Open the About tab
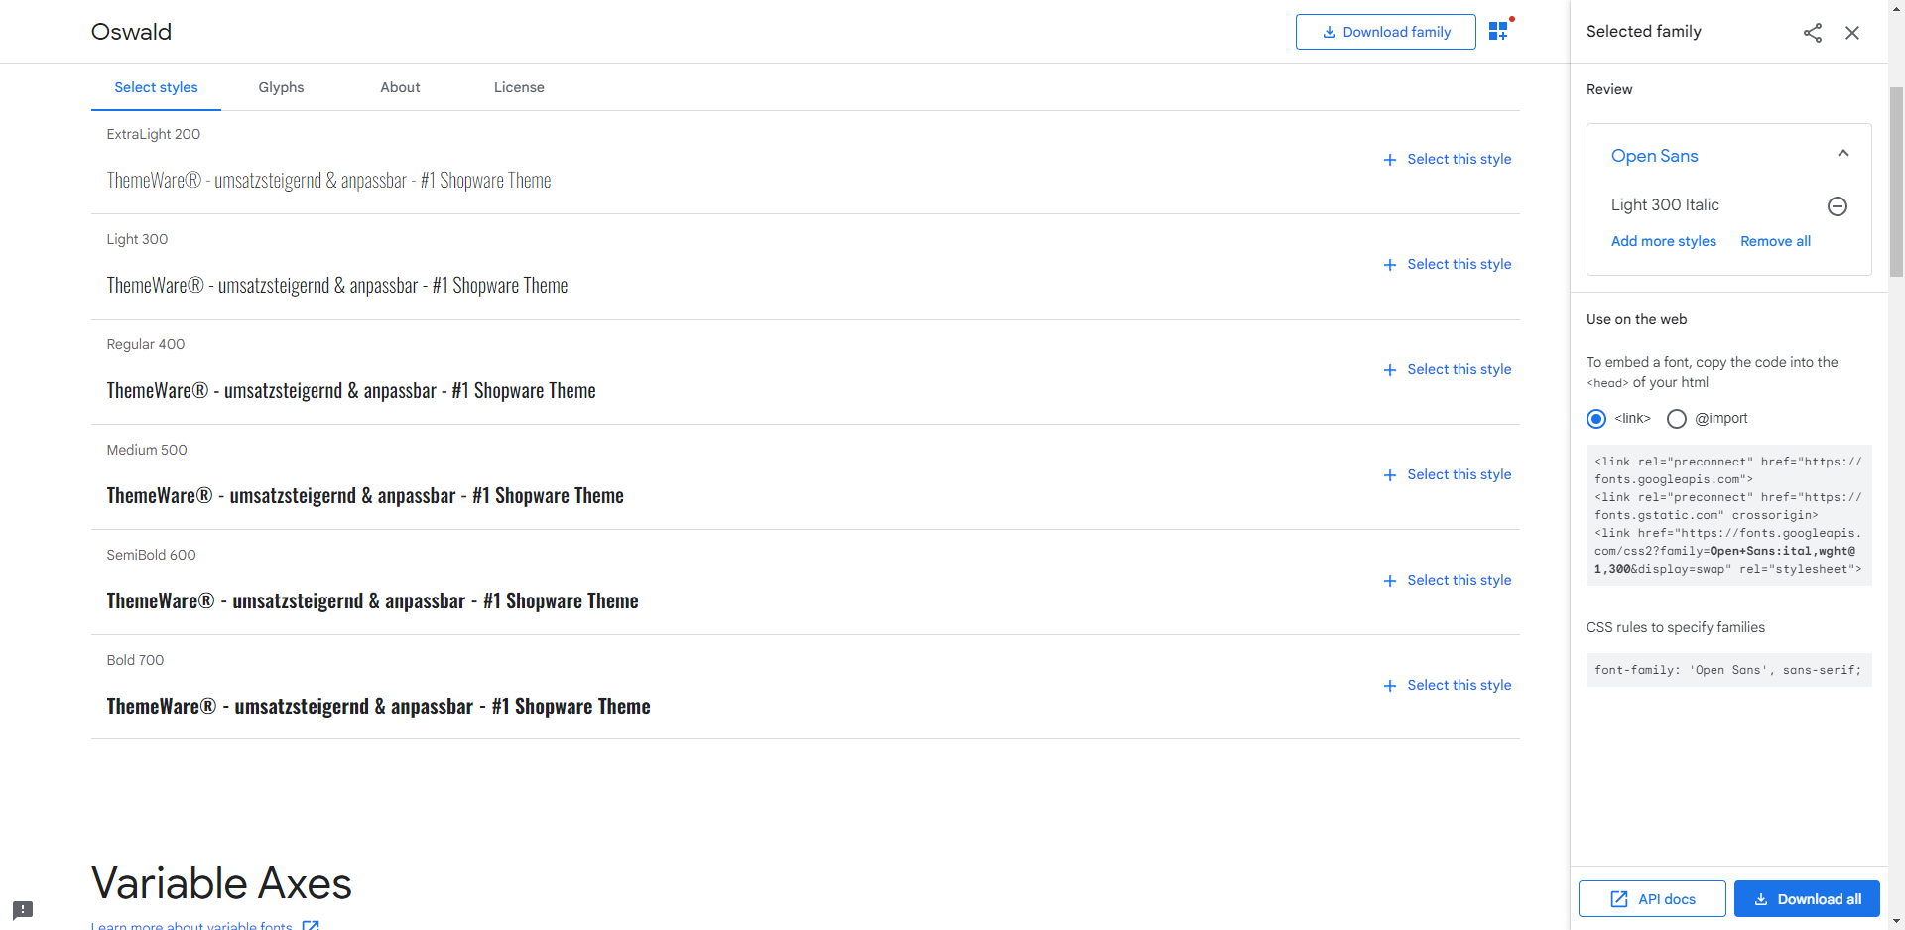Image resolution: width=1905 pixels, height=930 pixels. (400, 87)
